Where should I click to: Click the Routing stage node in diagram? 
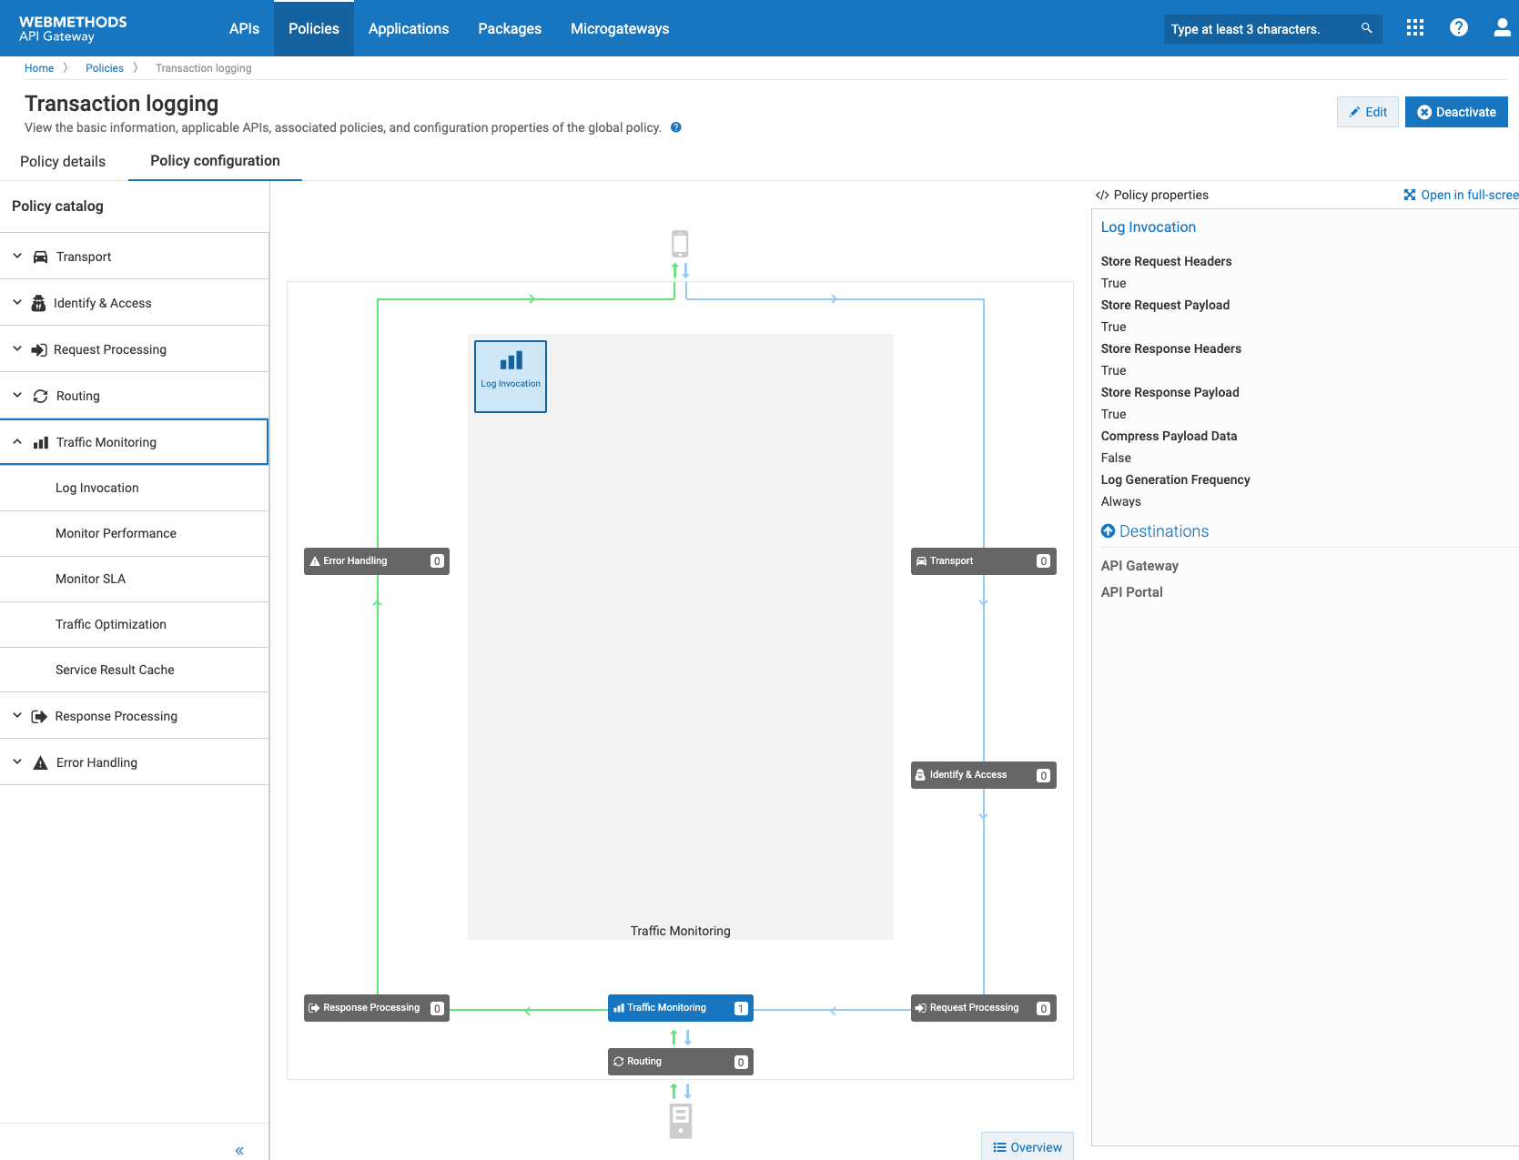pos(680,1062)
